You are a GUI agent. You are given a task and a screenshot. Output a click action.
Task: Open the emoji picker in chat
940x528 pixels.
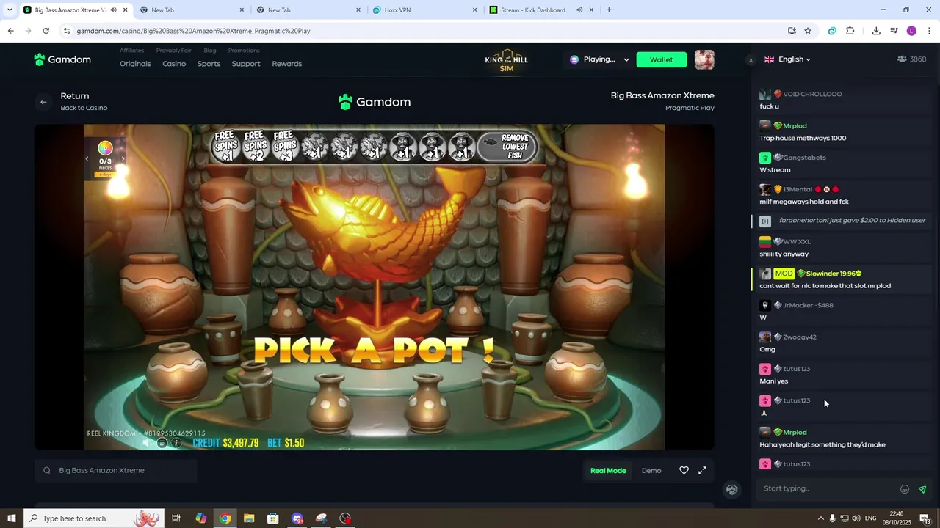(905, 489)
